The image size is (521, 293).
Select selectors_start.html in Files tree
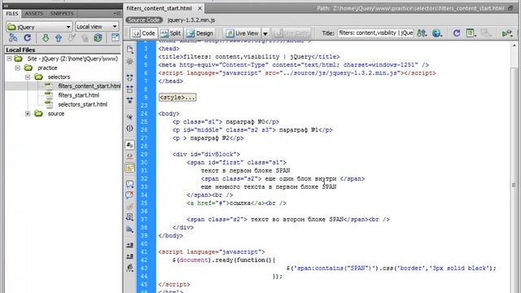[x=82, y=104]
